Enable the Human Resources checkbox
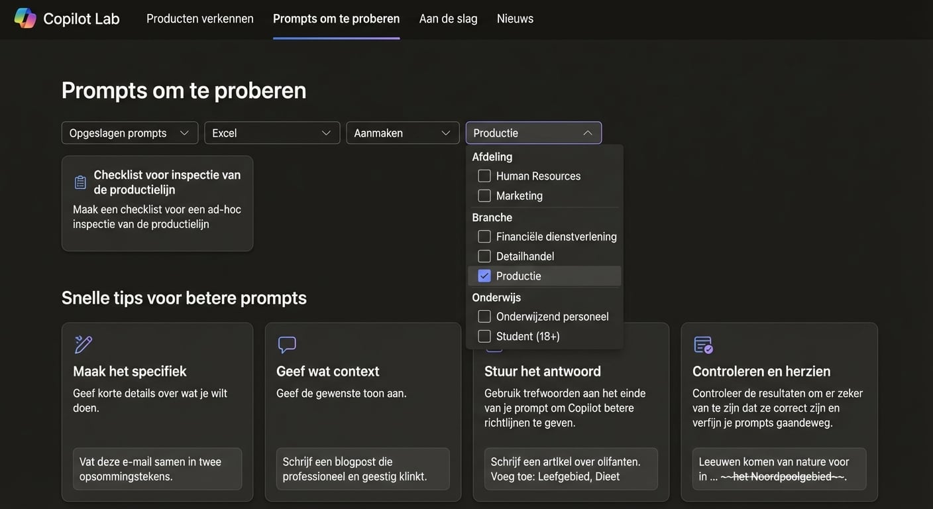The height and width of the screenshot is (509, 933). [484, 175]
